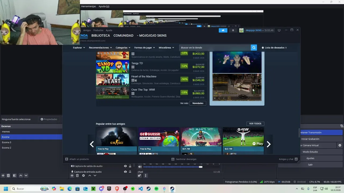Add a new scene in OBS
The height and width of the screenshot is (193, 344).
click(x=3, y=176)
